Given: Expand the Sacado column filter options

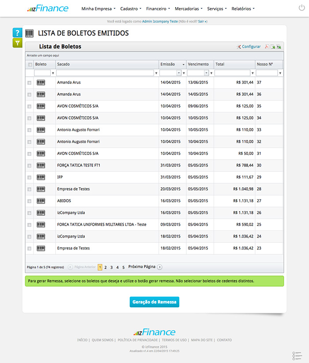Looking at the screenshot, I should coord(156,73).
